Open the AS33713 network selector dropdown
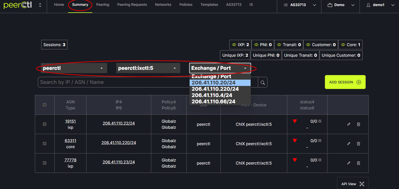The width and height of the screenshot is (399, 189). pos(299,5)
